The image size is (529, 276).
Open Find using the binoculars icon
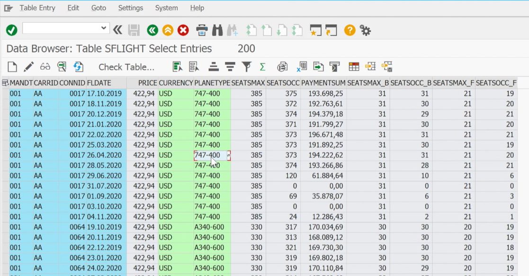pos(217,30)
